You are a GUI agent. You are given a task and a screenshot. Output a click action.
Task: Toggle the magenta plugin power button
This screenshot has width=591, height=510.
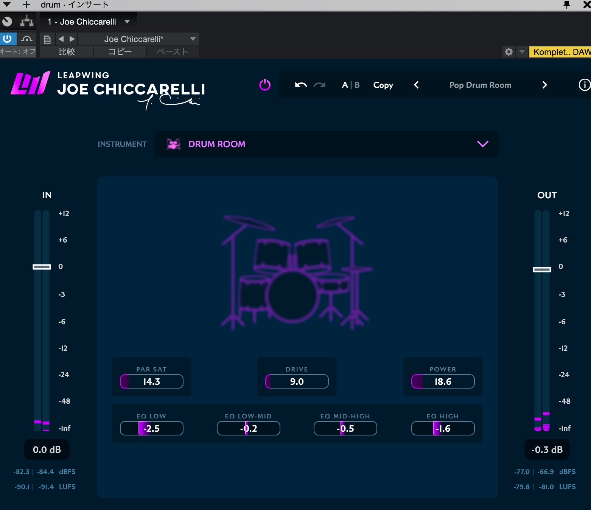pyautogui.click(x=265, y=85)
